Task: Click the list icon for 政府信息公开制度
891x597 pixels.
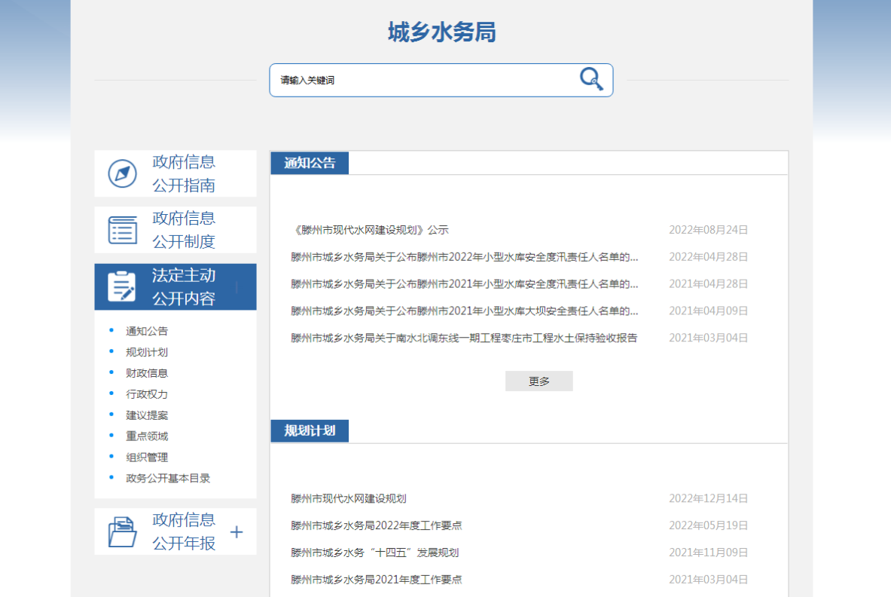Action: coord(122,230)
